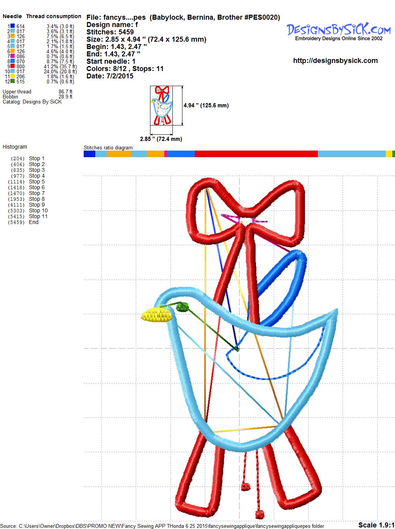Screen dimensions: 395x529
Task: Click the red segment of stitches ratio bar
Action: click(256, 154)
